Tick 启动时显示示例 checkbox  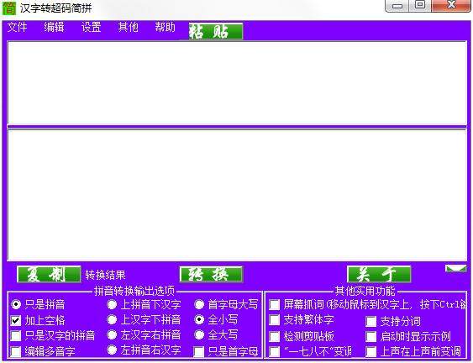(371, 336)
